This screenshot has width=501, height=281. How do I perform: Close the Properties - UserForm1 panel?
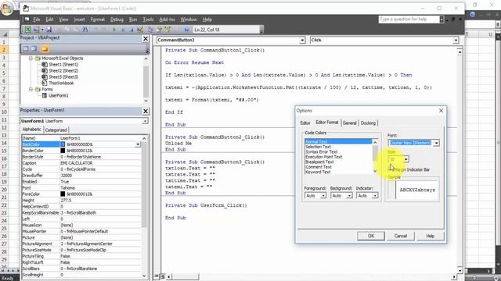(x=146, y=111)
